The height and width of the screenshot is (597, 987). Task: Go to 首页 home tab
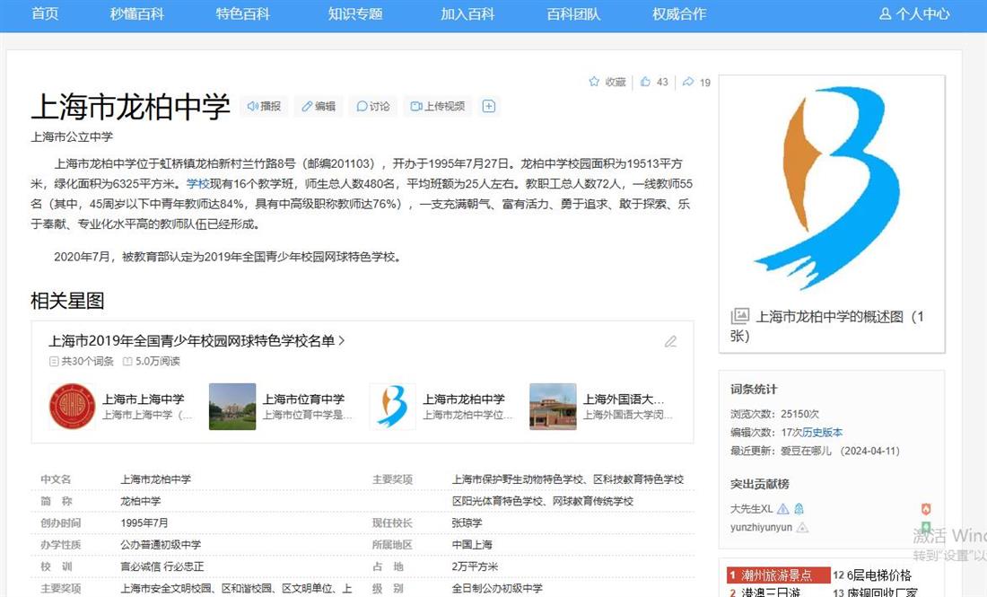[45, 13]
